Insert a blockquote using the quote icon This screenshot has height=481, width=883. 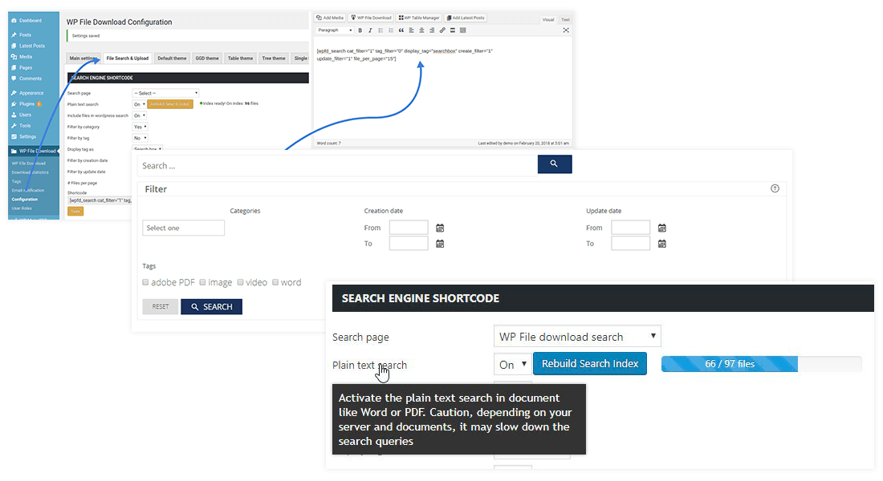point(401,30)
